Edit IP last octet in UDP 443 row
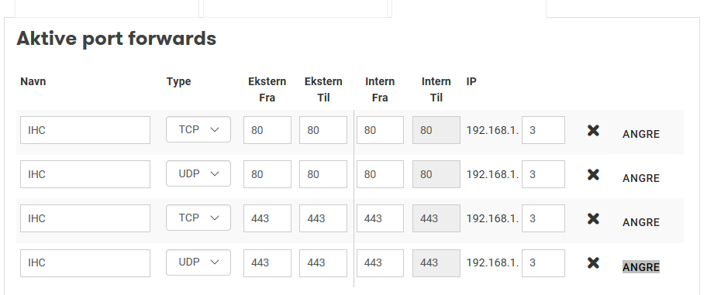Viewport: 714px width, 295px height. click(543, 262)
